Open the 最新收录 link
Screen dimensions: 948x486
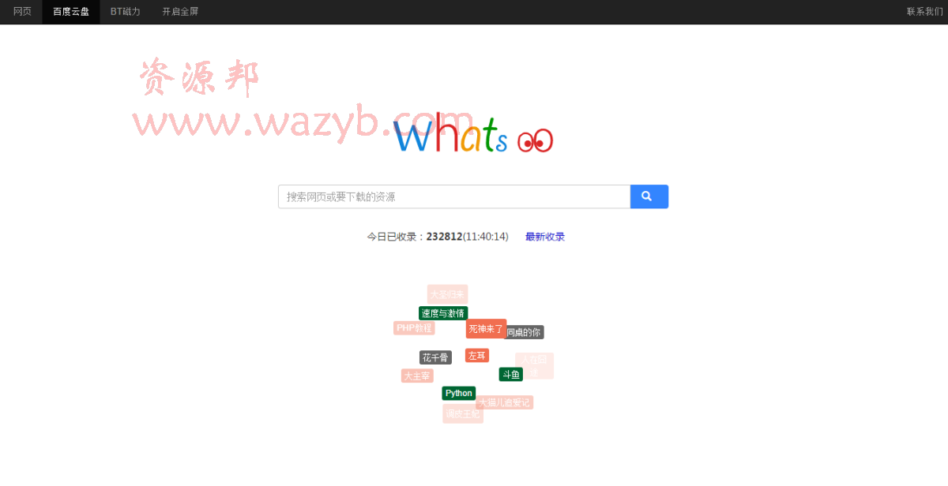click(x=545, y=237)
